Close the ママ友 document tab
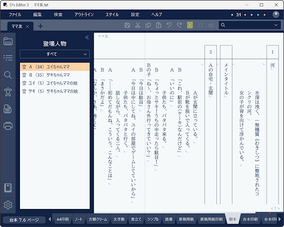The image size is (284, 227). click(27, 26)
